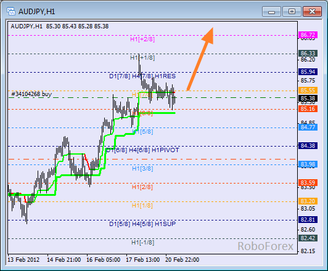The height and width of the screenshot is (271, 328).
Task: Click the H1[-1/8] level label
Action: click(142, 243)
